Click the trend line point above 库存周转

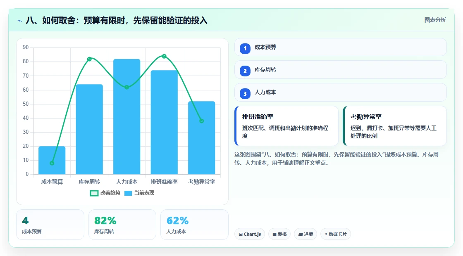click(89, 59)
